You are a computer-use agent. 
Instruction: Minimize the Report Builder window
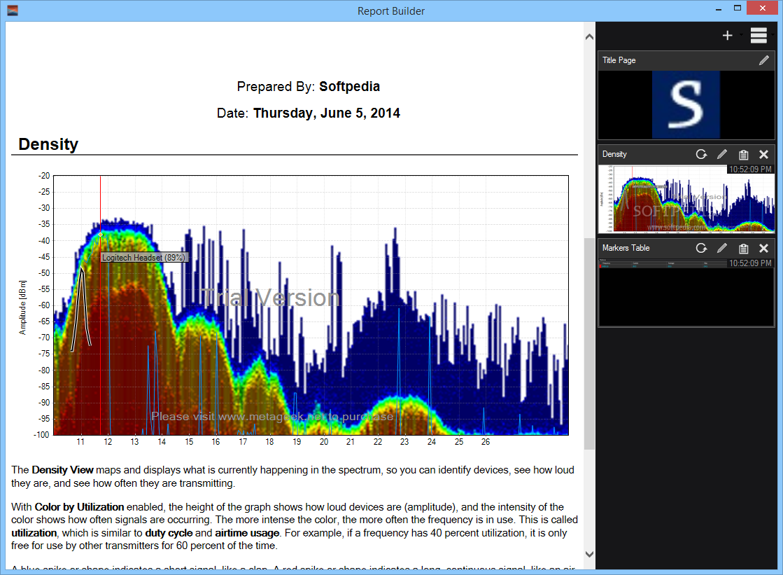point(719,8)
